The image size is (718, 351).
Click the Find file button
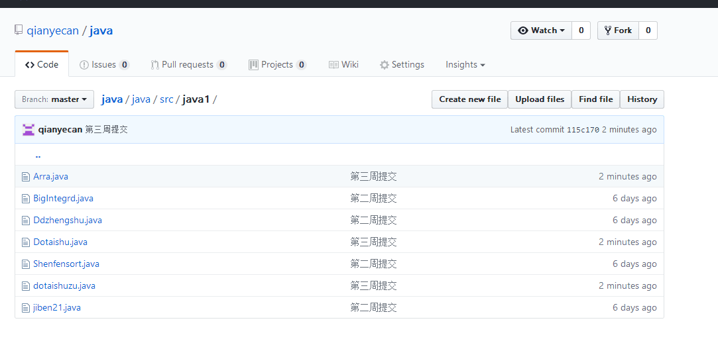pos(596,99)
